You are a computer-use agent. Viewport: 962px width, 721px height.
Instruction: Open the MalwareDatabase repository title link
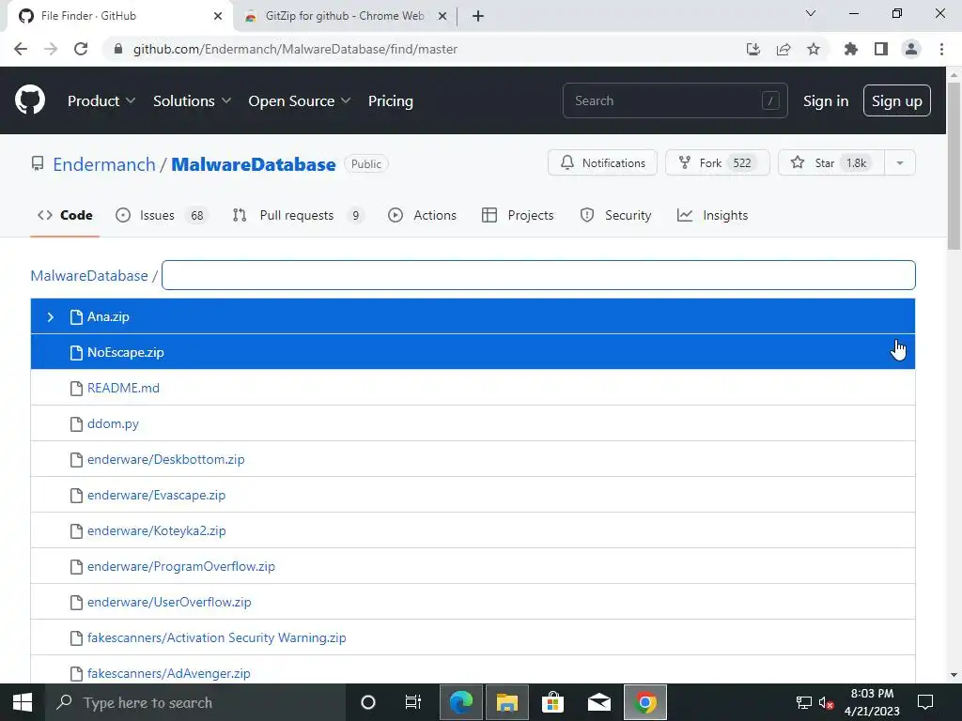[254, 164]
